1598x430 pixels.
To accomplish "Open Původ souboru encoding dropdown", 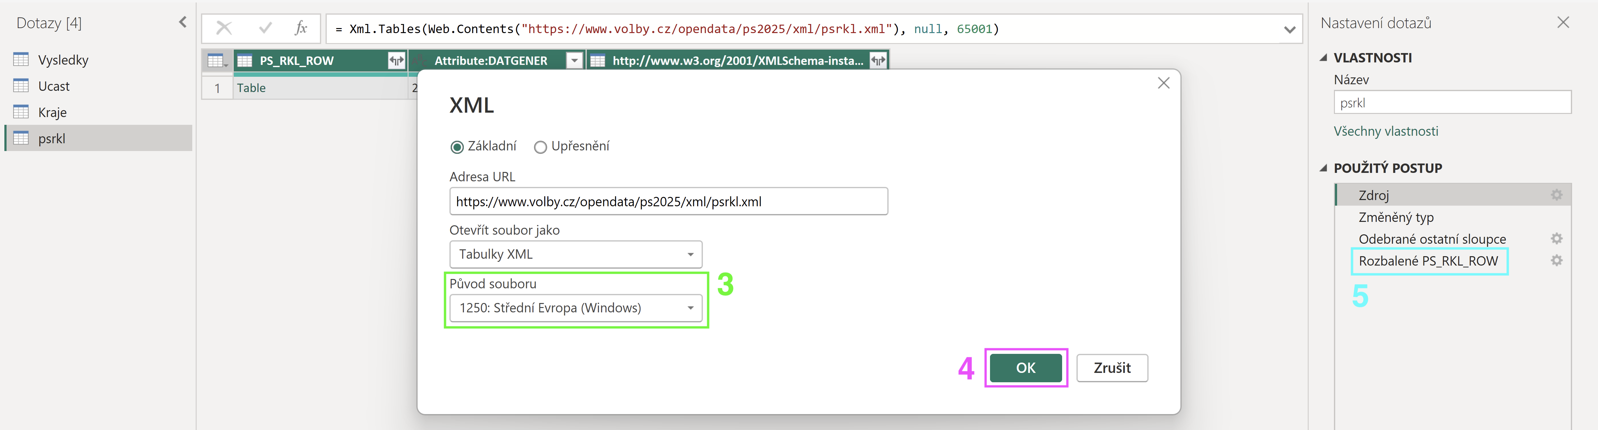I will coord(576,308).
